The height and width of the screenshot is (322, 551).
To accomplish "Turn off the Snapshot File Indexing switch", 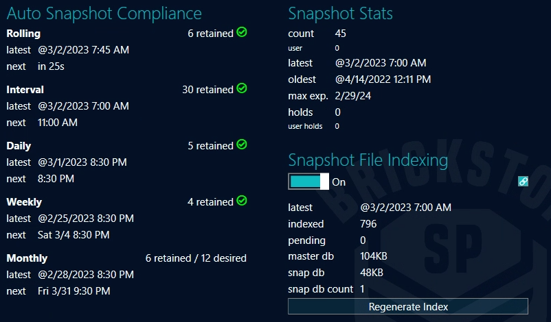I will (x=308, y=182).
